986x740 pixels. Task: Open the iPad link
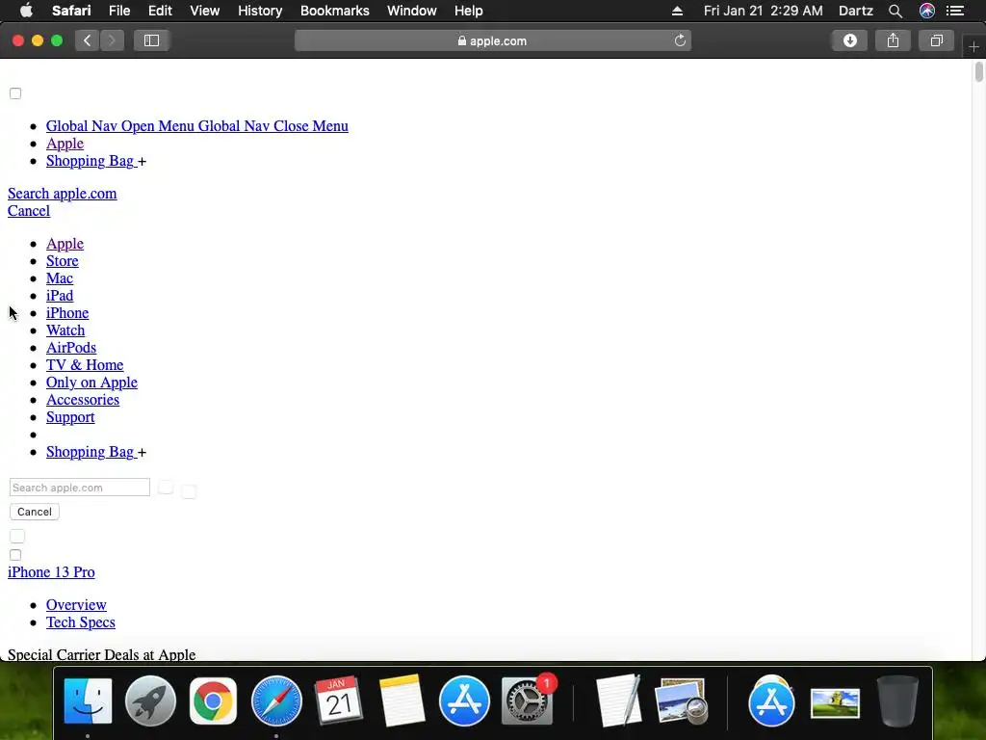[60, 296]
